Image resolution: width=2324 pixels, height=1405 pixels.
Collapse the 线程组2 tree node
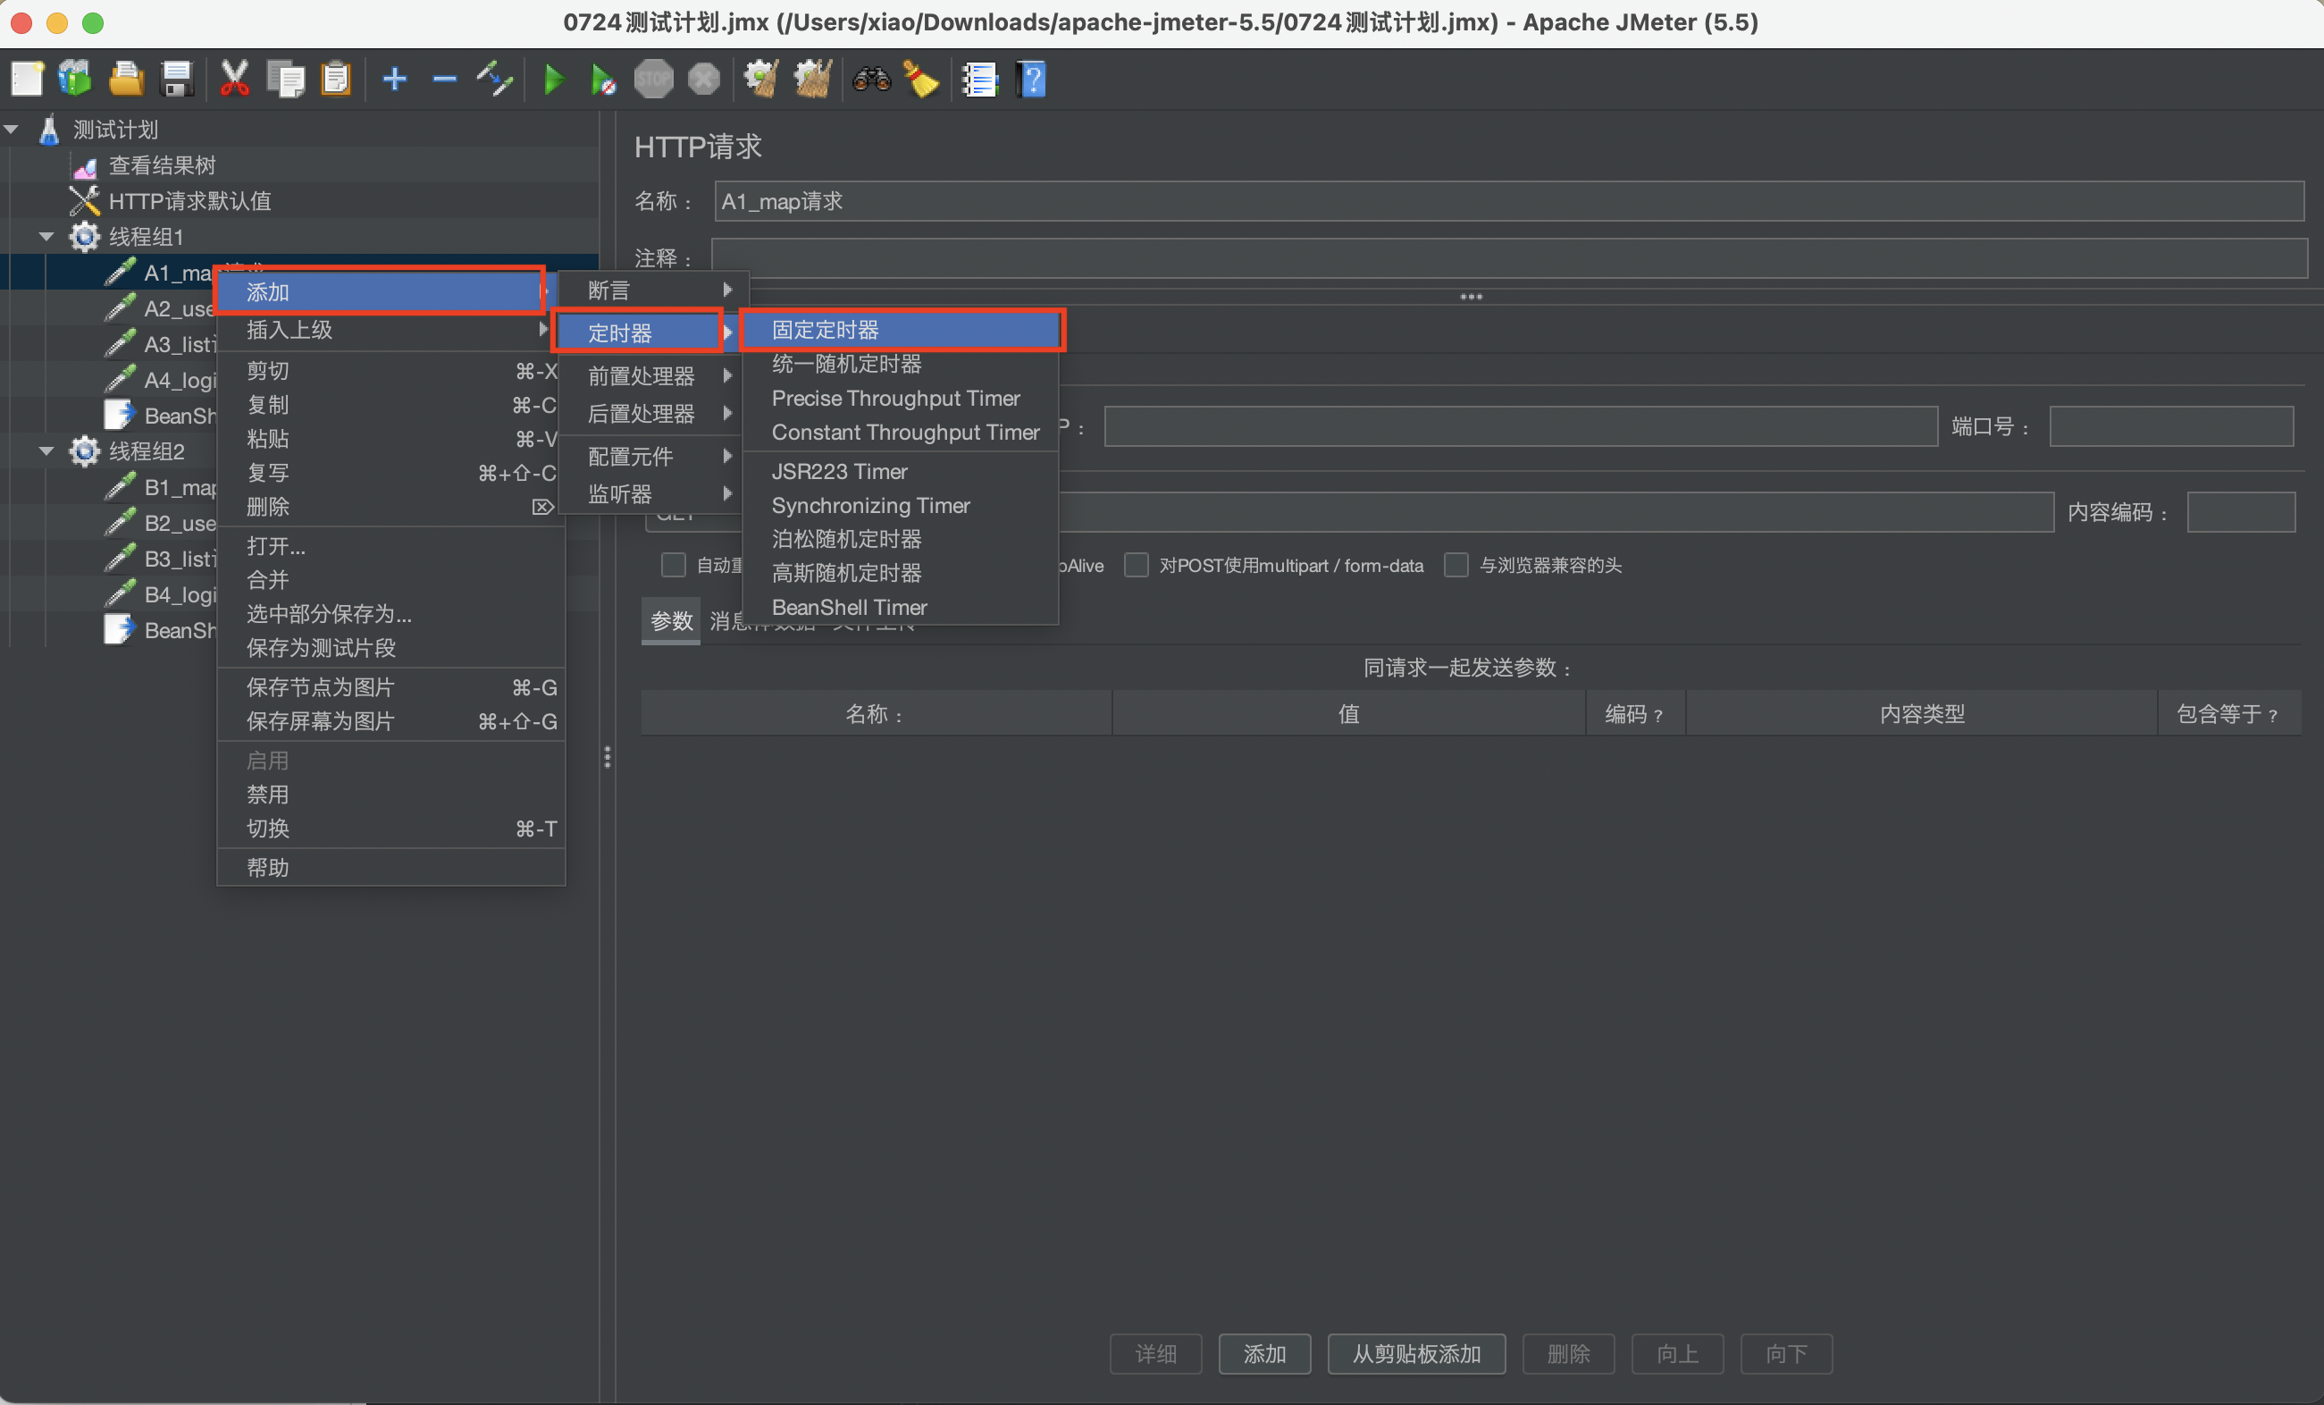point(46,451)
